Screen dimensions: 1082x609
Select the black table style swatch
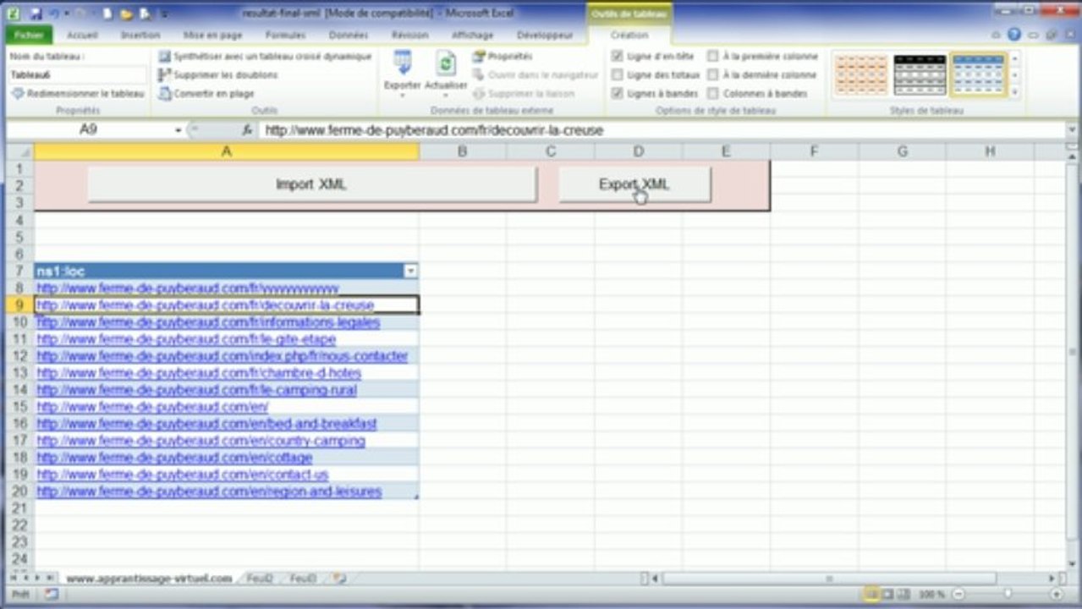tap(920, 74)
